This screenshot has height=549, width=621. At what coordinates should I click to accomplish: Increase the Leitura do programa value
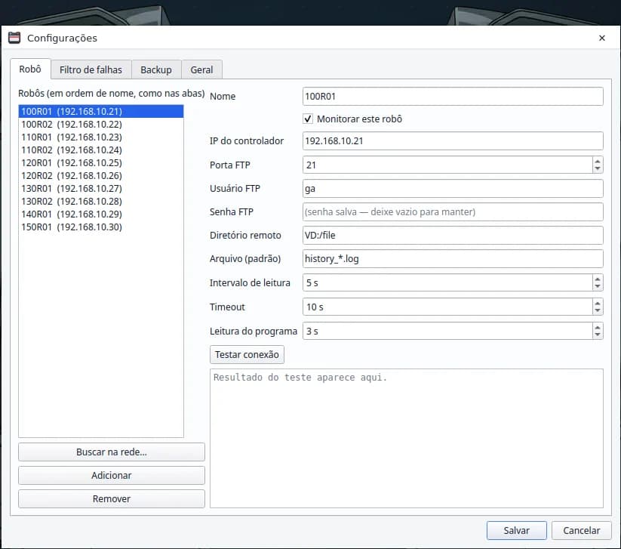598,327
